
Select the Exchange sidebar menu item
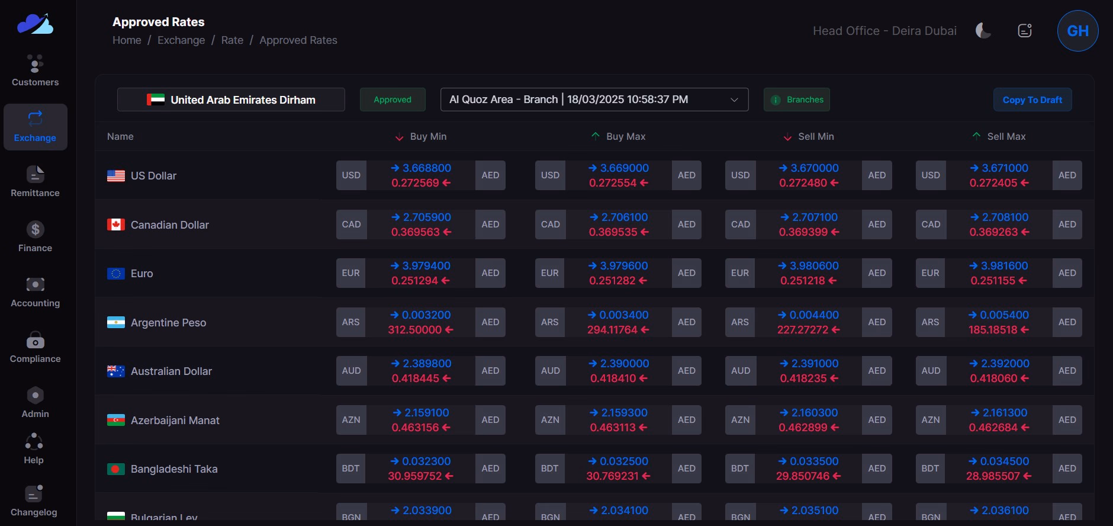tap(35, 127)
